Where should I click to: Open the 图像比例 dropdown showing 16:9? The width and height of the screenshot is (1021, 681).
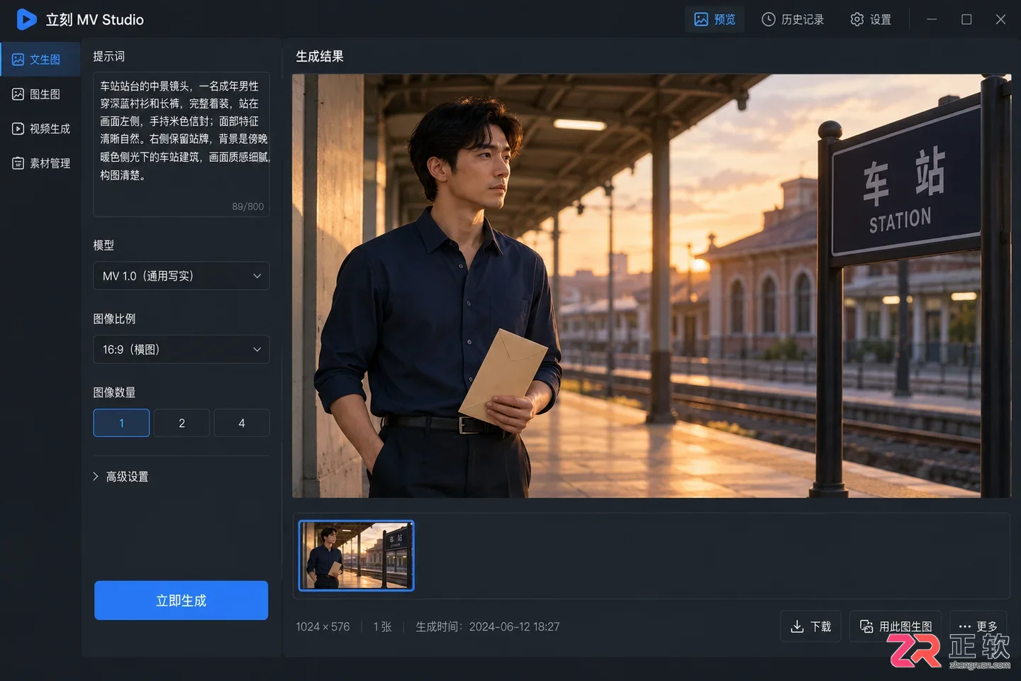pyautogui.click(x=182, y=350)
